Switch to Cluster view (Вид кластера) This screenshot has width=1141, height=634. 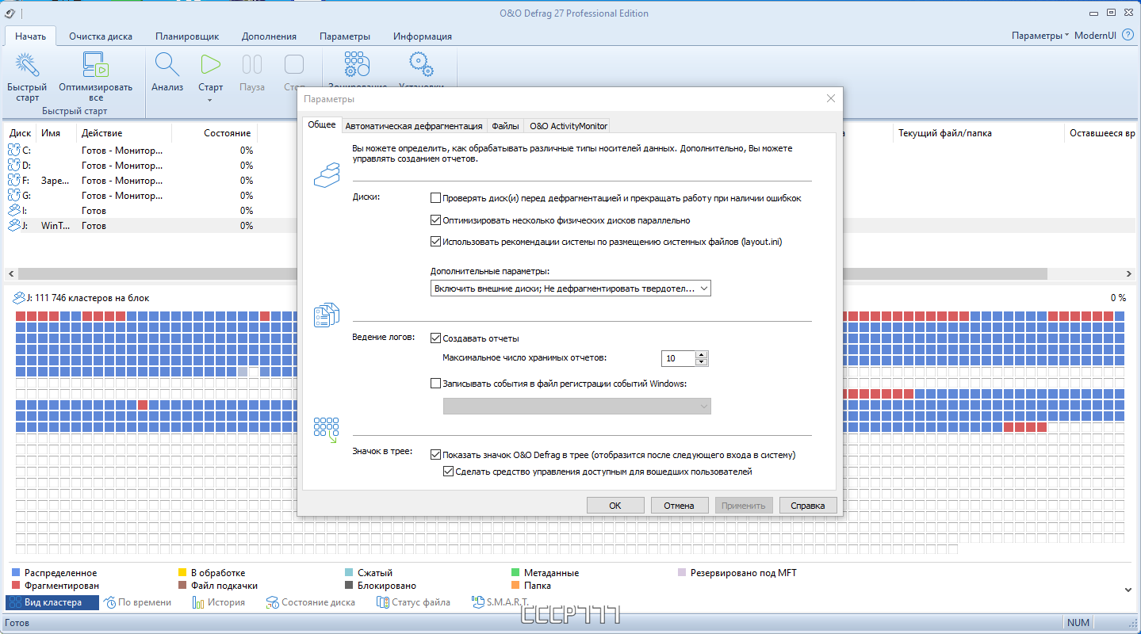(x=52, y=602)
